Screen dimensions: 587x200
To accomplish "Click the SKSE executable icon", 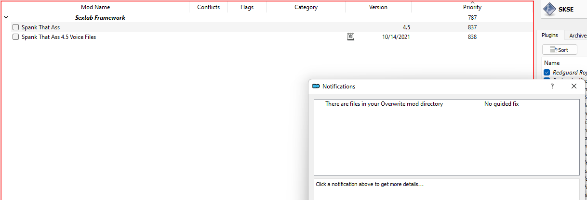I will [x=549, y=9].
